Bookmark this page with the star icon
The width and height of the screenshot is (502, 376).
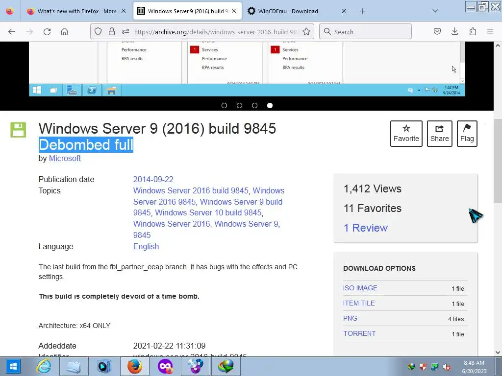(306, 31)
